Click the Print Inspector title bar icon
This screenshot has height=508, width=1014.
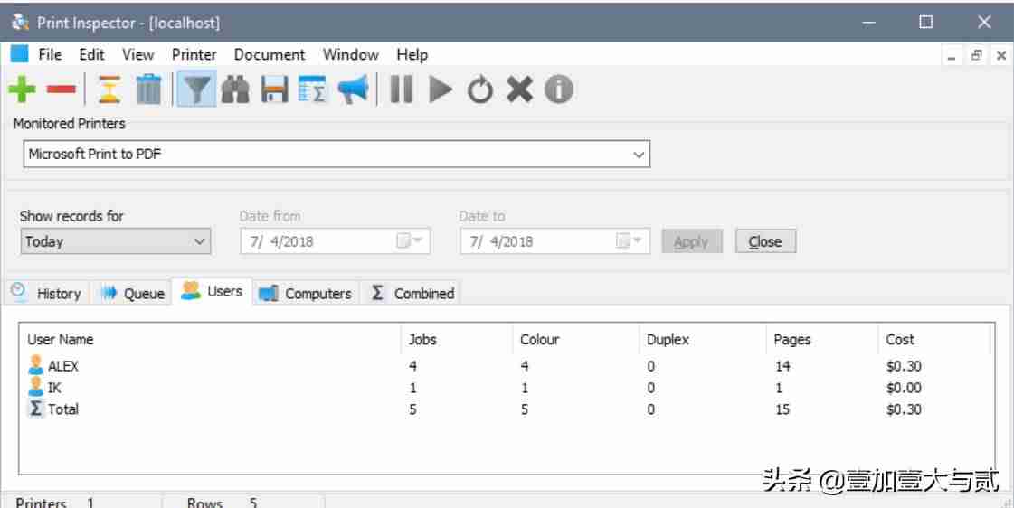[20, 22]
